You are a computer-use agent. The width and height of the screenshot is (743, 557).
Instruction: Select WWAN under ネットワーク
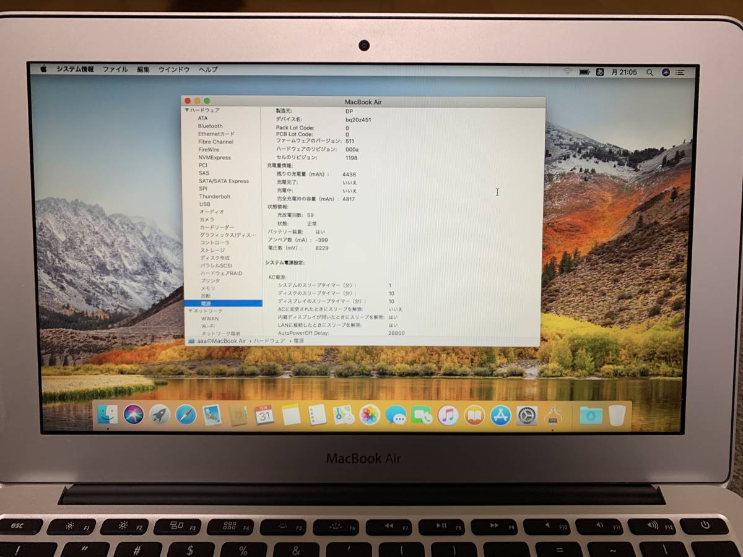click(211, 319)
